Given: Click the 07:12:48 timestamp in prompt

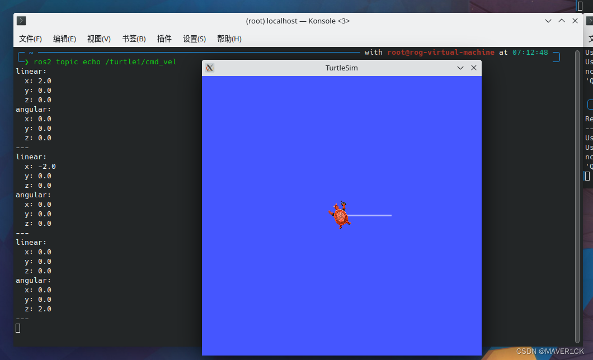Looking at the screenshot, I should [x=530, y=53].
